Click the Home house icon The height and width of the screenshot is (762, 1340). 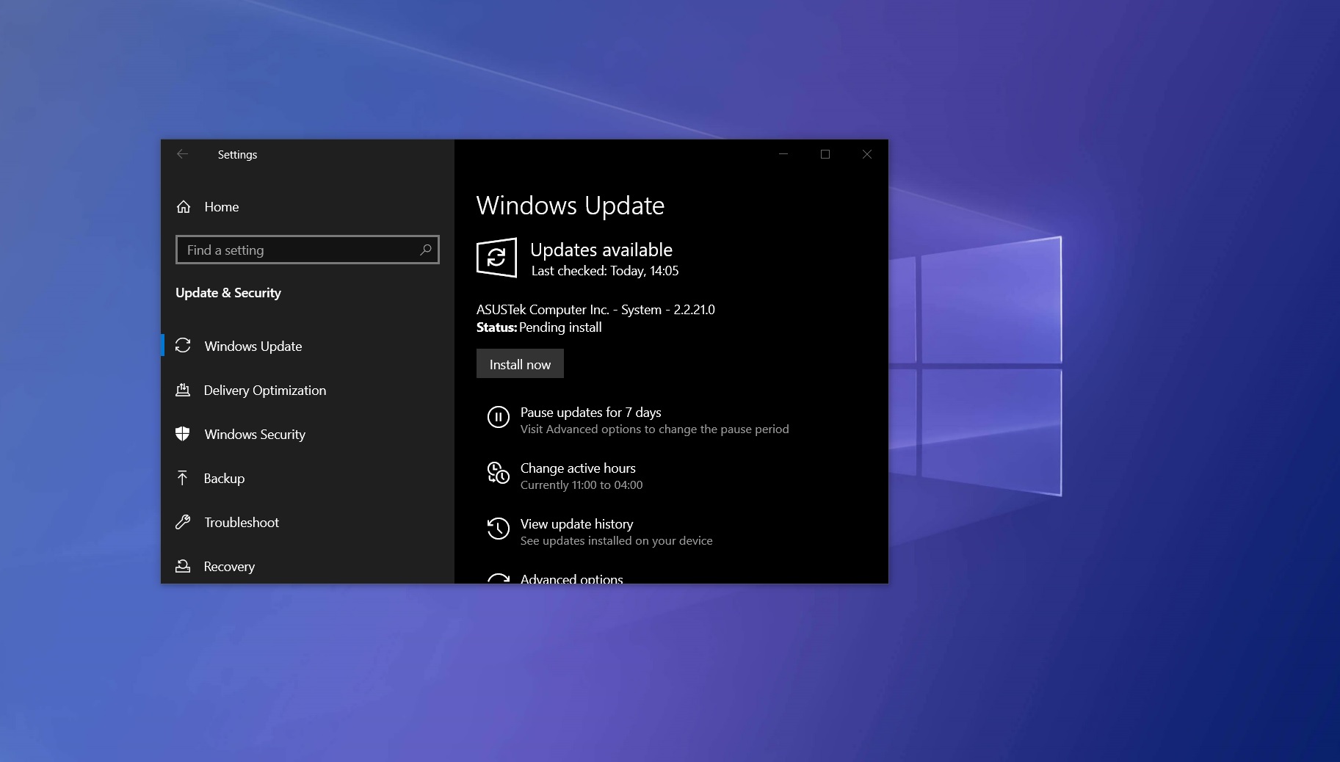pos(184,207)
